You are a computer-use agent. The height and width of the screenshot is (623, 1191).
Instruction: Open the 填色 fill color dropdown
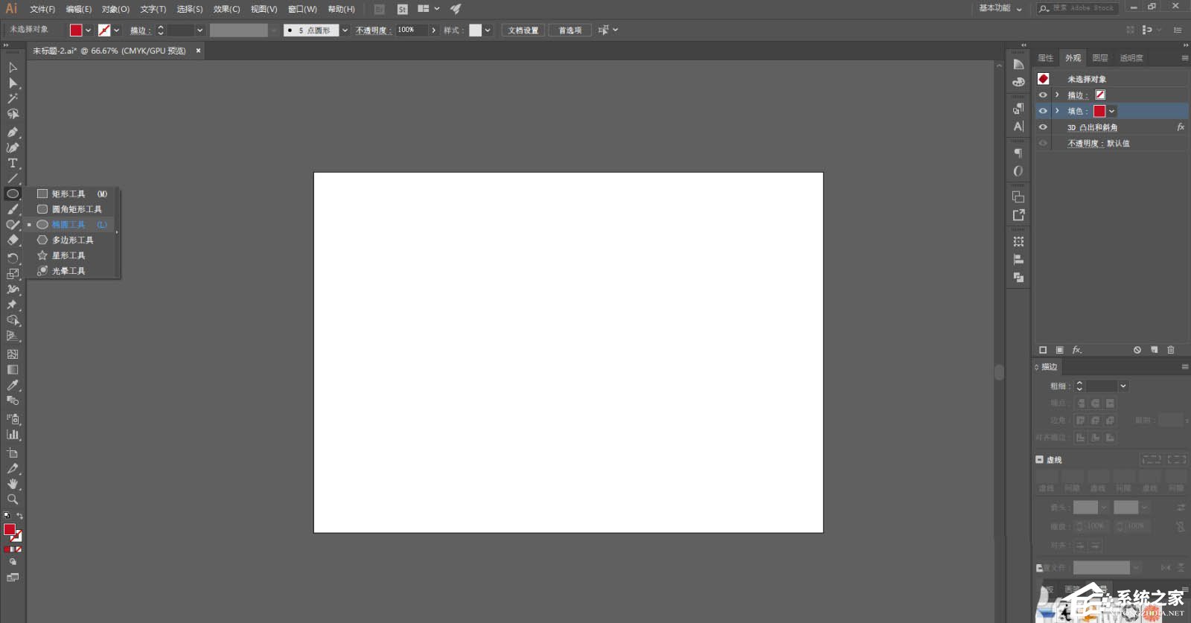click(1112, 111)
